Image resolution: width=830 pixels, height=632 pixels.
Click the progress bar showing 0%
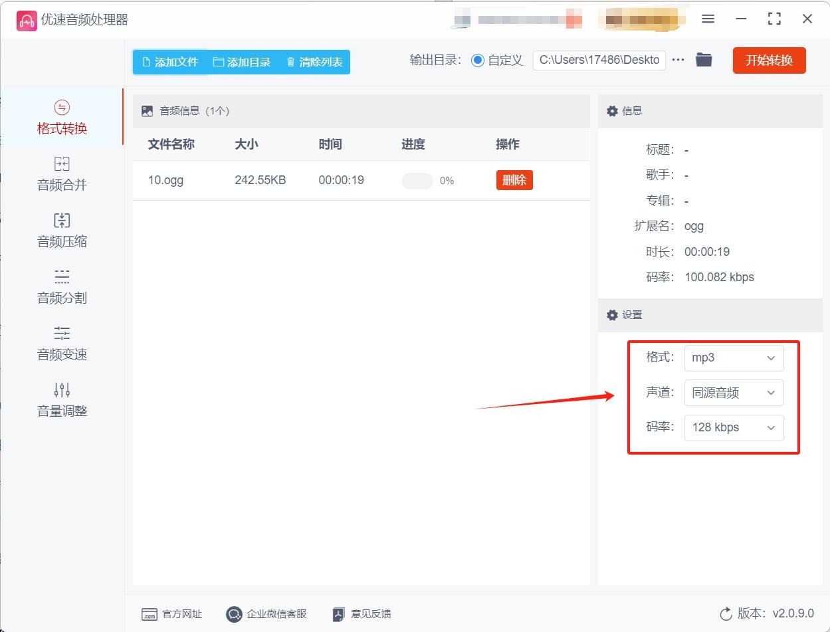[x=417, y=179]
